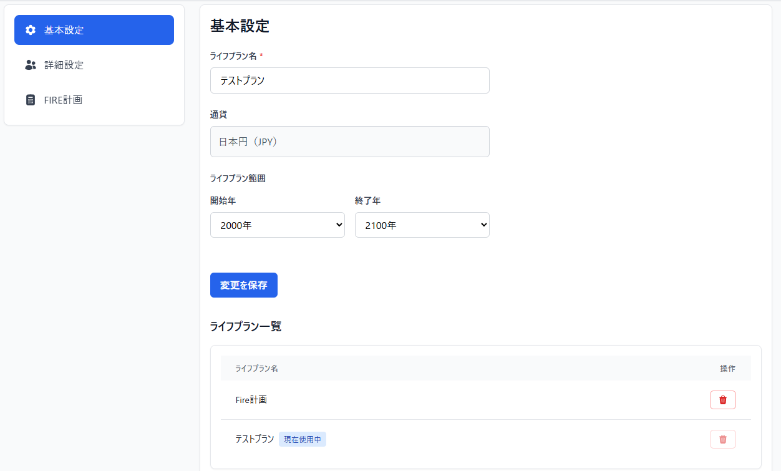Open the 終了年 dropdown showing 2100年

(422, 225)
